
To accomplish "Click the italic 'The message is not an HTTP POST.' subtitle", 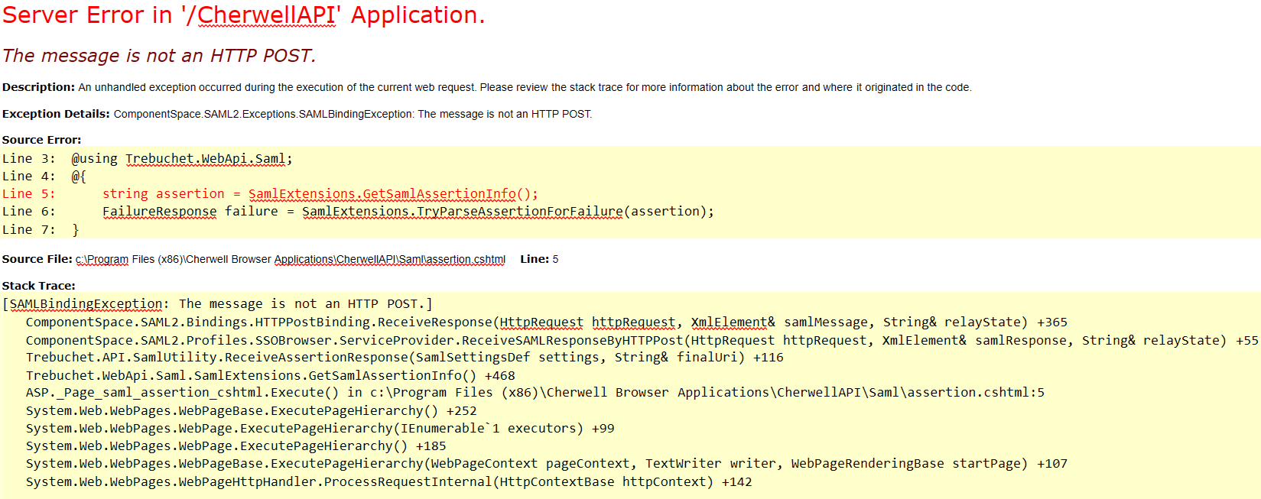I will (x=158, y=56).
